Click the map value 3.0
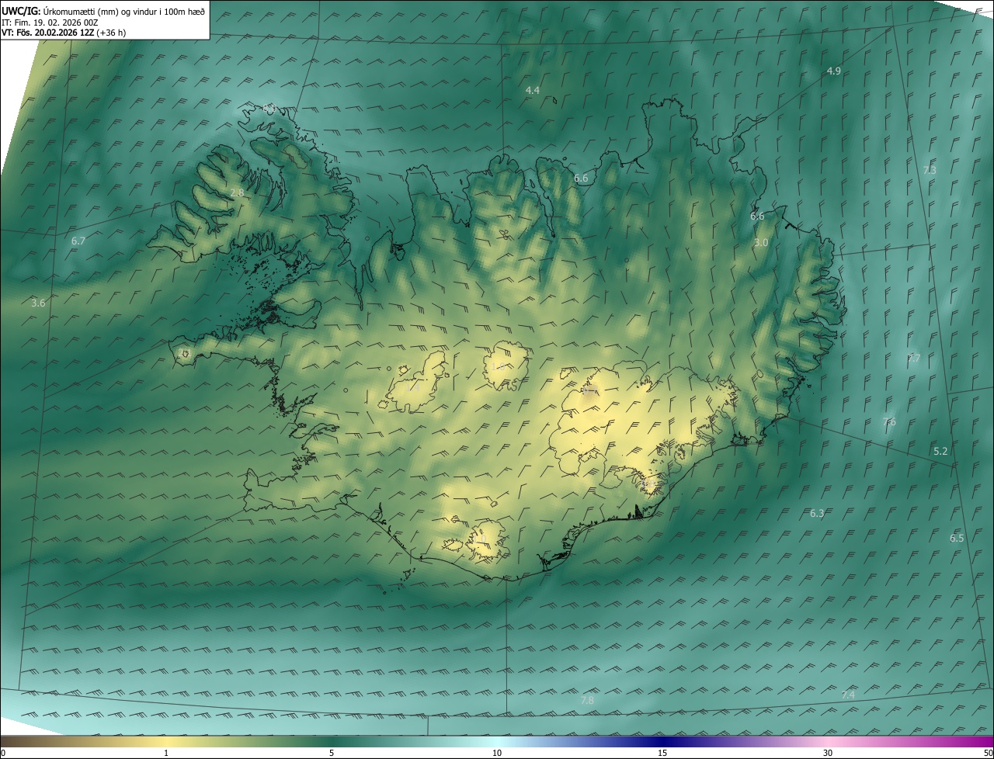The width and height of the screenshot is (994, 759). [761, 242]
